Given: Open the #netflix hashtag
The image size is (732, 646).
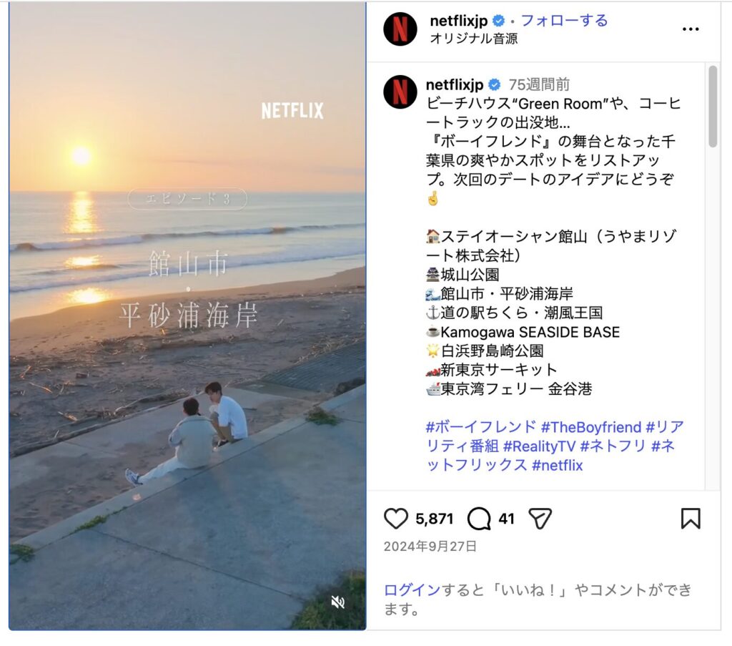Looking at the screenshot, I should (558, 465).
